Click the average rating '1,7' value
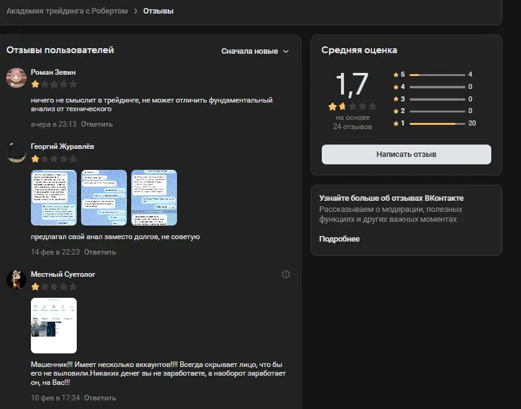This screenshot has height=409, width=521. (352, 84)
